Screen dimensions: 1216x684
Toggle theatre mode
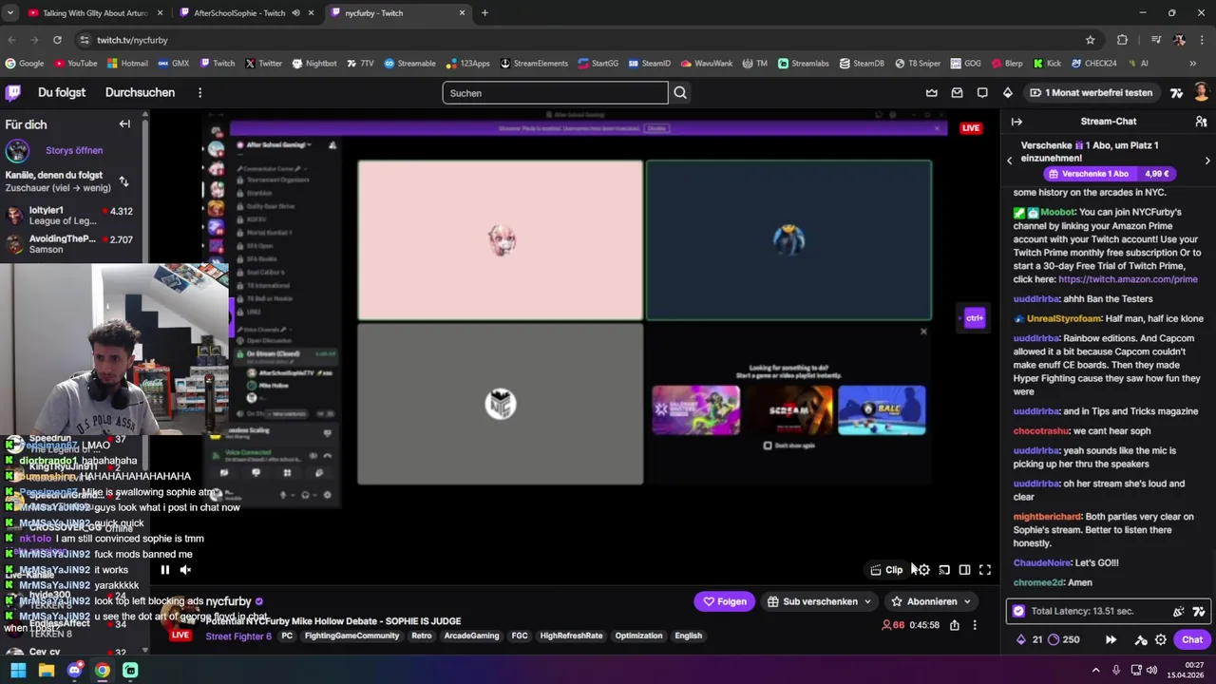tap(964, 570)
